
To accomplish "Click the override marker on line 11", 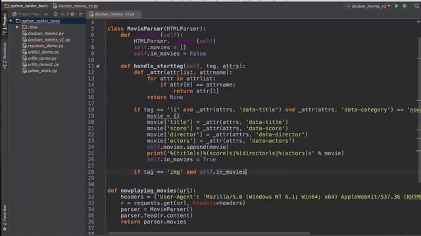I will click(x=98, y=66).
